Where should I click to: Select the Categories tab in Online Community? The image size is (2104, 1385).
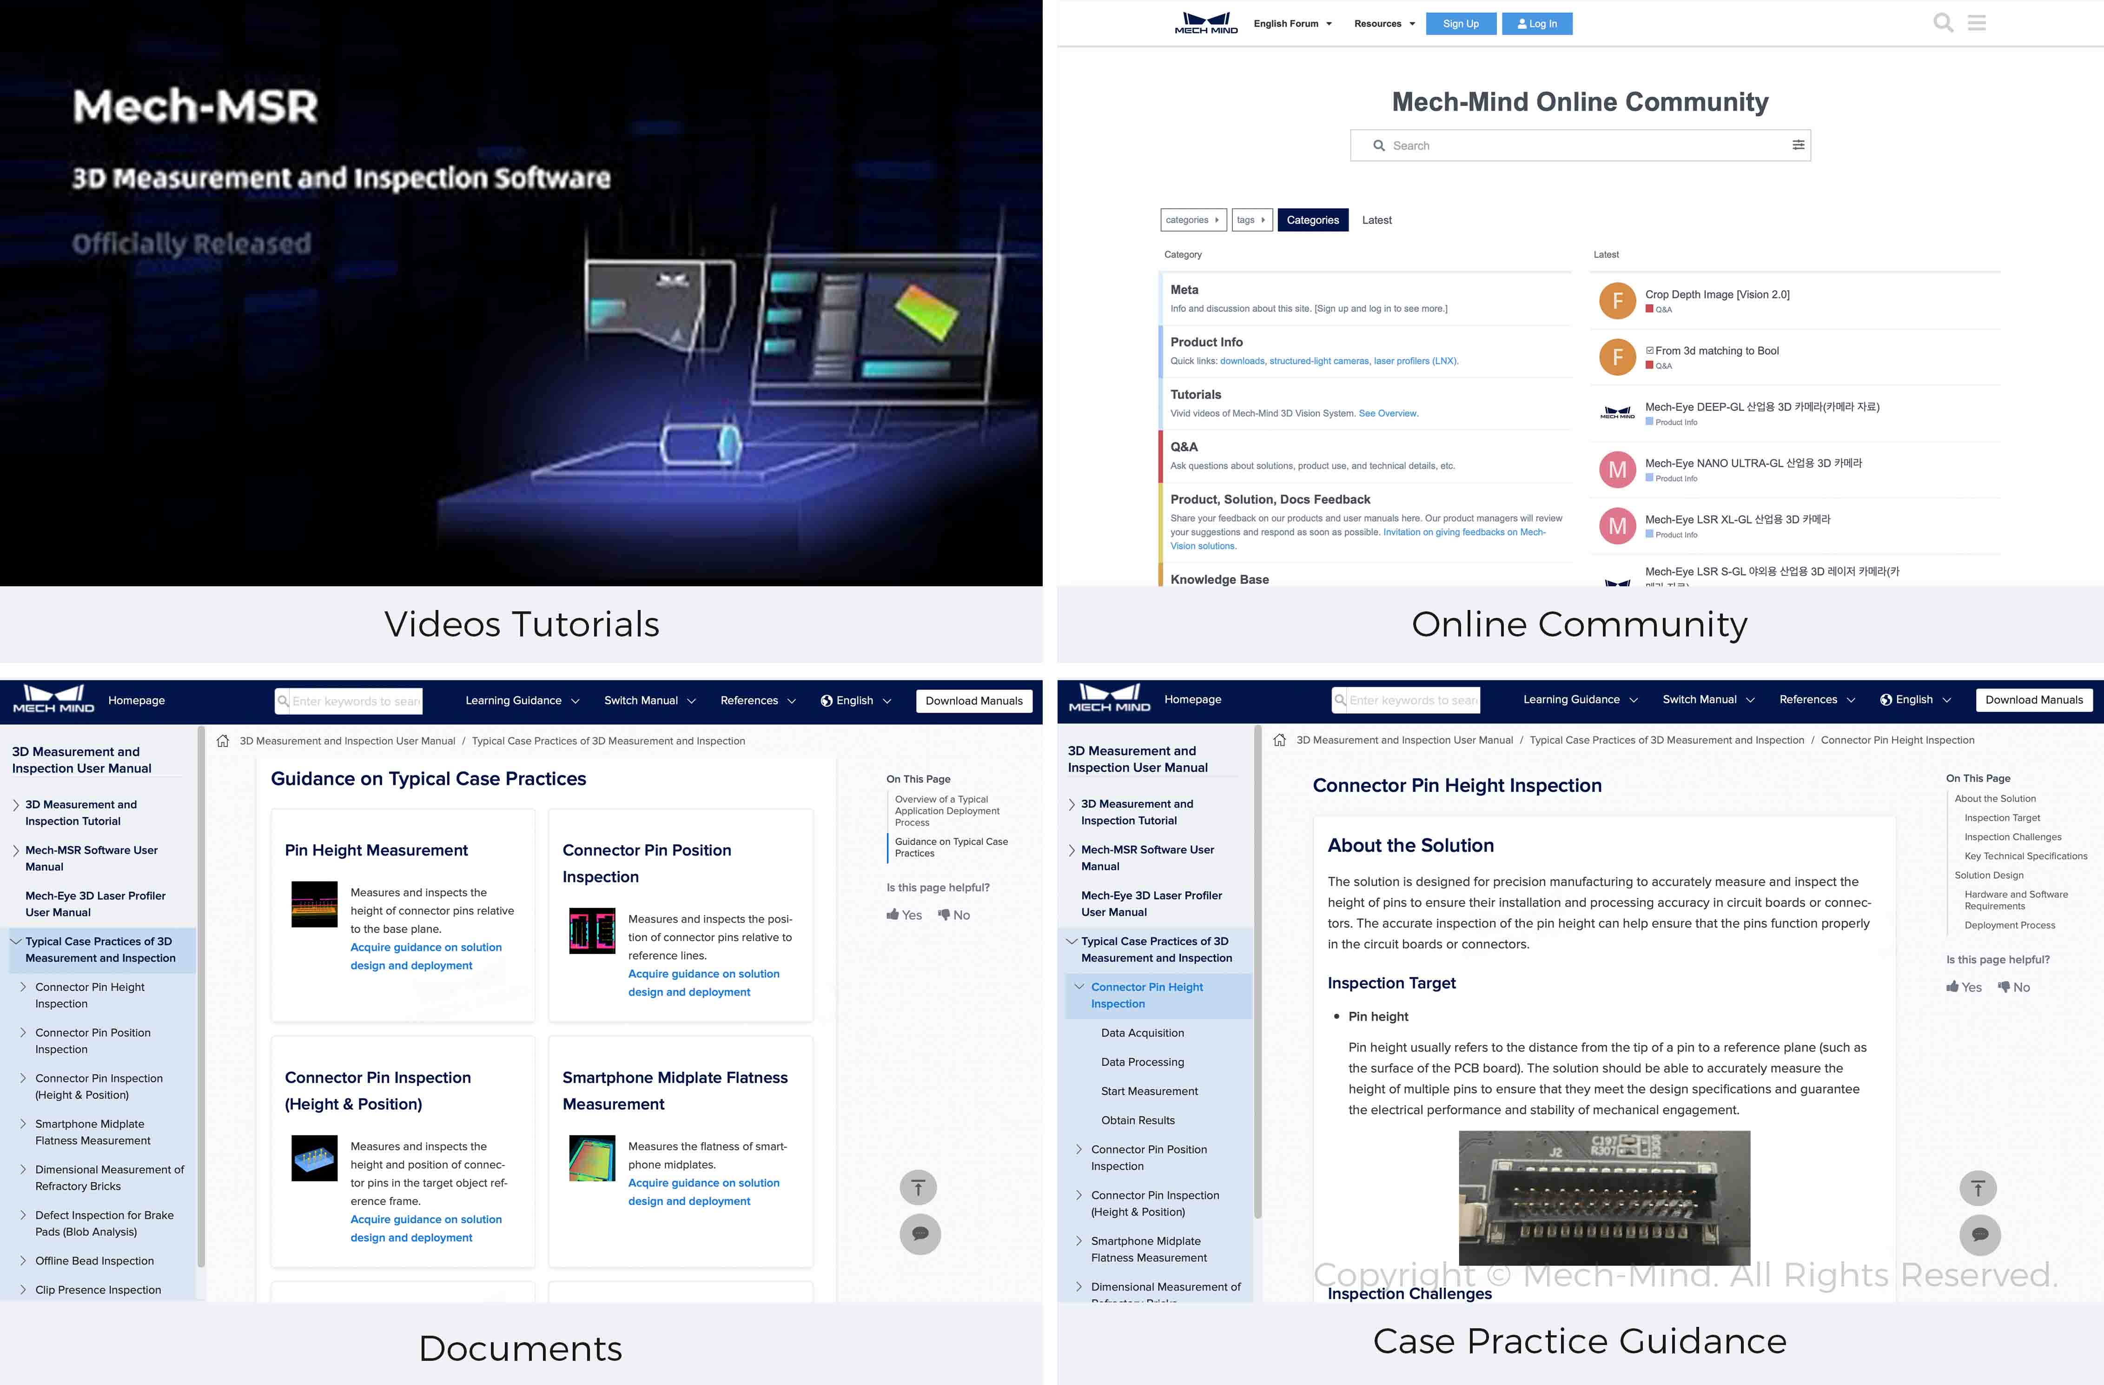pyautogui.click(x=1313, y=220)
